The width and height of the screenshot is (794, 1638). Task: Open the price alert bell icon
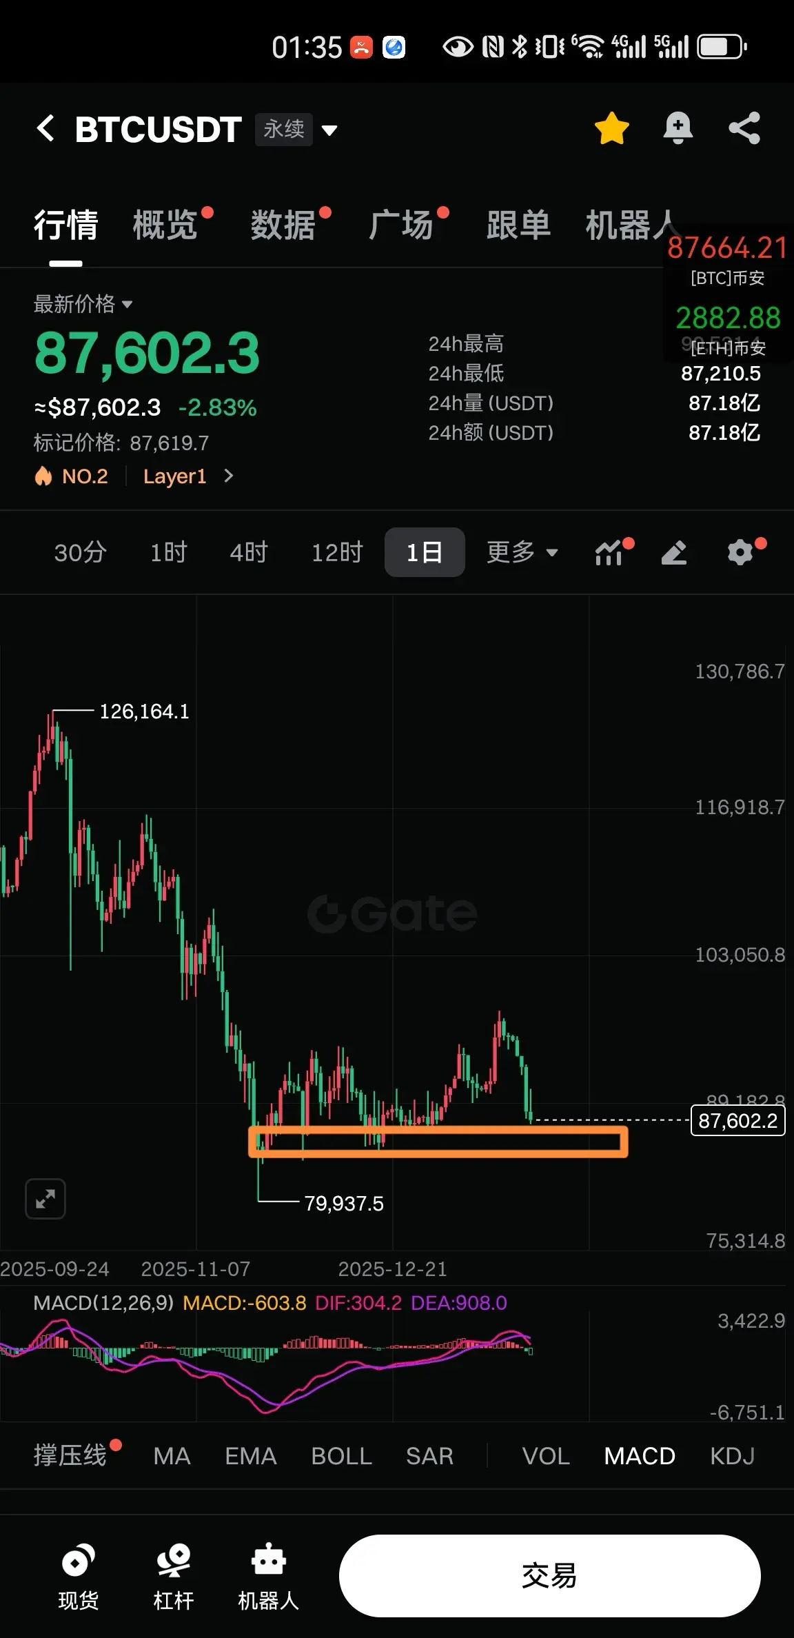pyautogui.click(x=678, y=128)
